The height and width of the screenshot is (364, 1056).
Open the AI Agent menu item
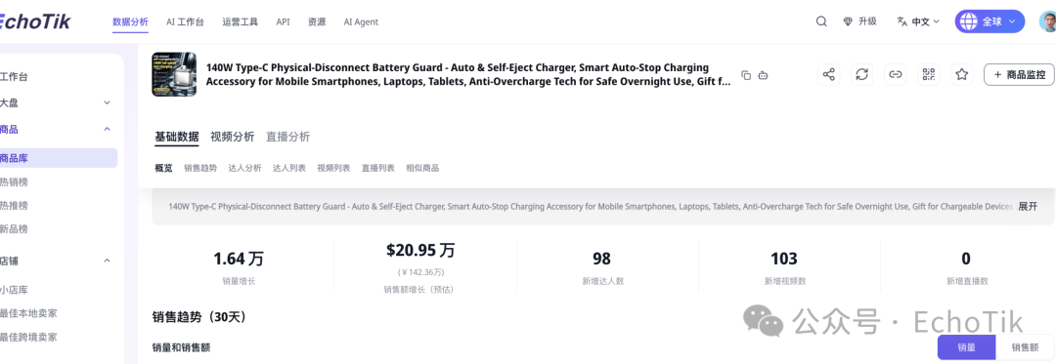tap(361, 21)
